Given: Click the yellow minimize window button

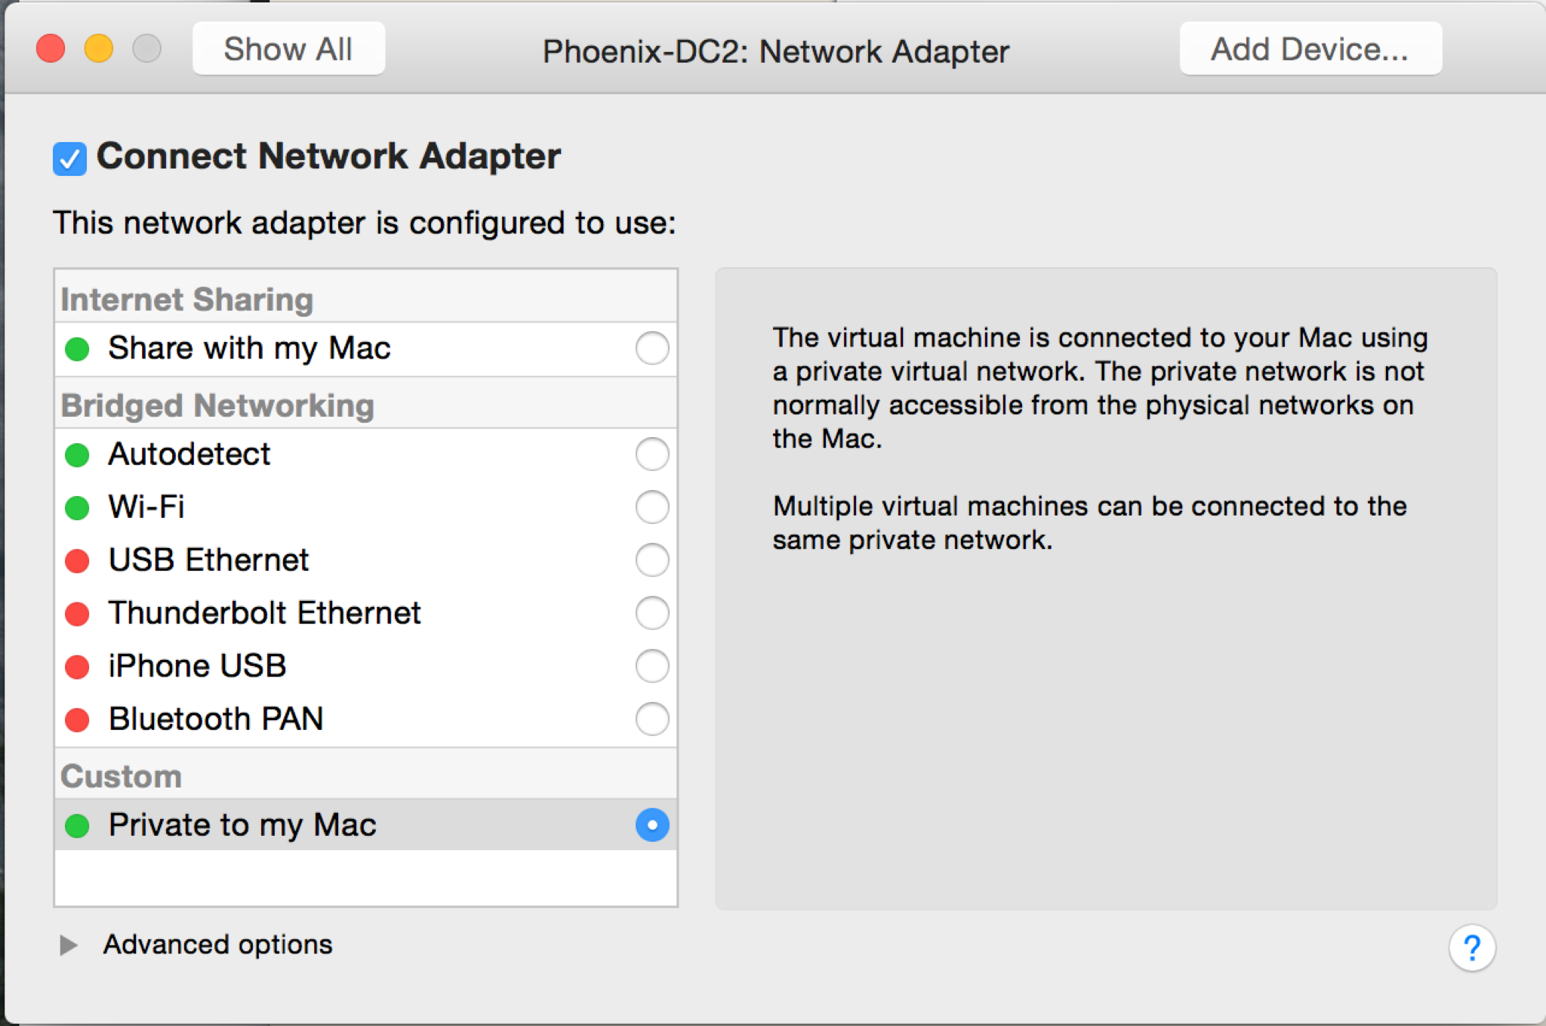Looking at the screenshot, I should pyautogui.click(x=99, y=49).
